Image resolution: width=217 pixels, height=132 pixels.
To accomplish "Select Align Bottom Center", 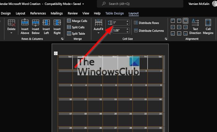I will coord(179,33).
